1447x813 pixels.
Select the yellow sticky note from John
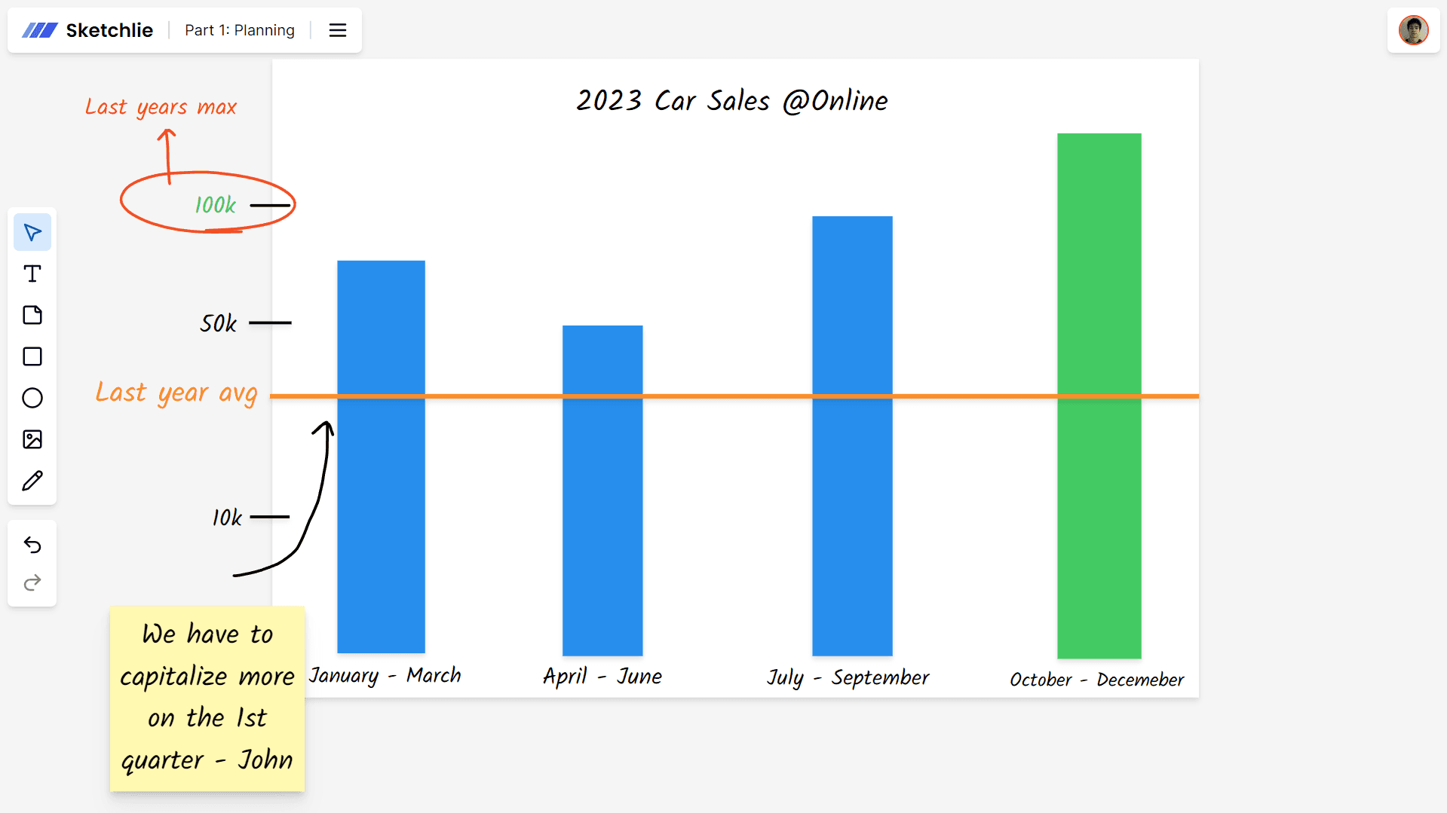207,698
